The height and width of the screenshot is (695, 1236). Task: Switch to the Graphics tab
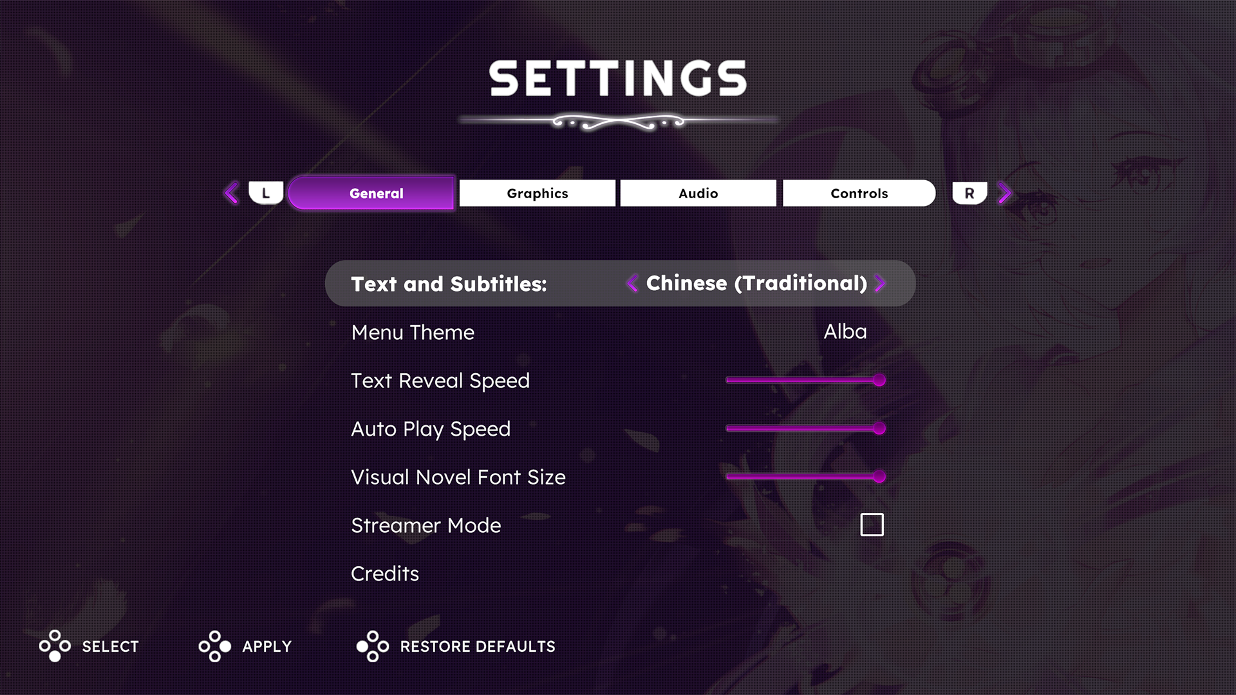[x=538, y=193]
